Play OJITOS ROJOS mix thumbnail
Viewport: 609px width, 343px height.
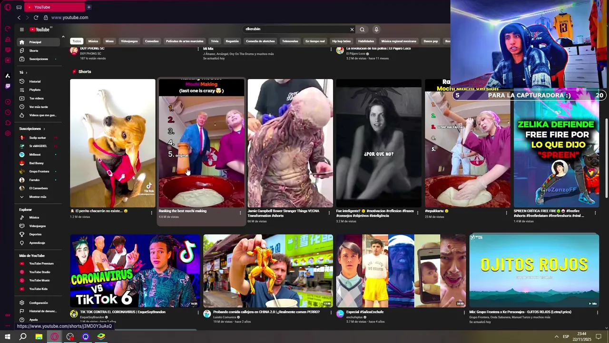(x=534, y=271)
